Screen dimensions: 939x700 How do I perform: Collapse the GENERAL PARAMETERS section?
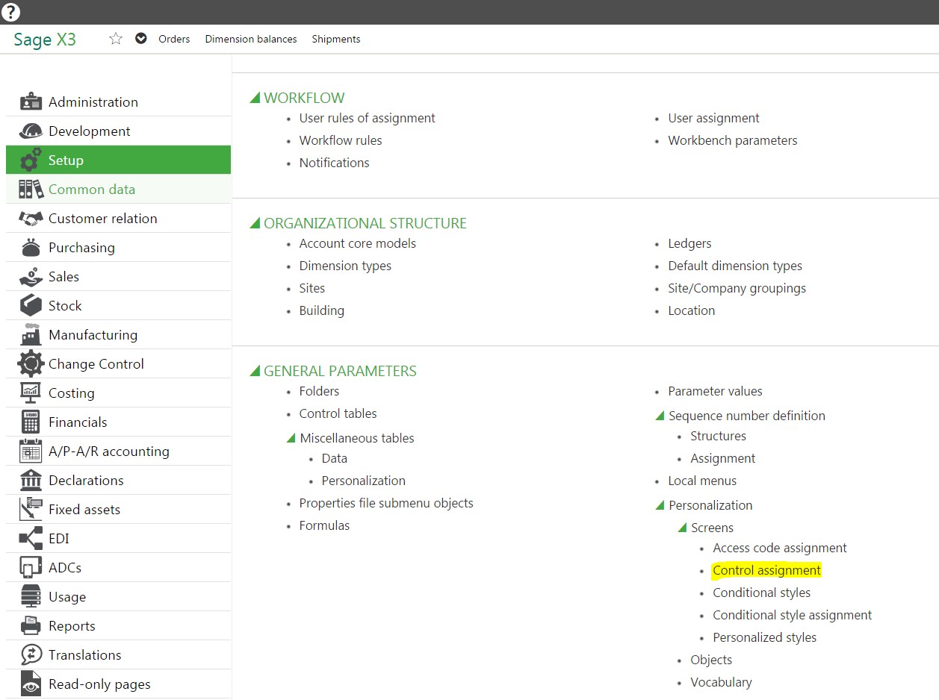pos(256,371)
